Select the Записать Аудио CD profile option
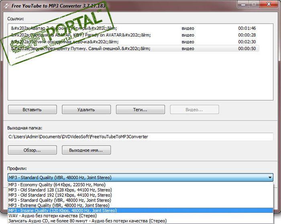 point(80,221)
